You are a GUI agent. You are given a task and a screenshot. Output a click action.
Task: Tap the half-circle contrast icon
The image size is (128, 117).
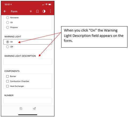[x=44, y=11]
